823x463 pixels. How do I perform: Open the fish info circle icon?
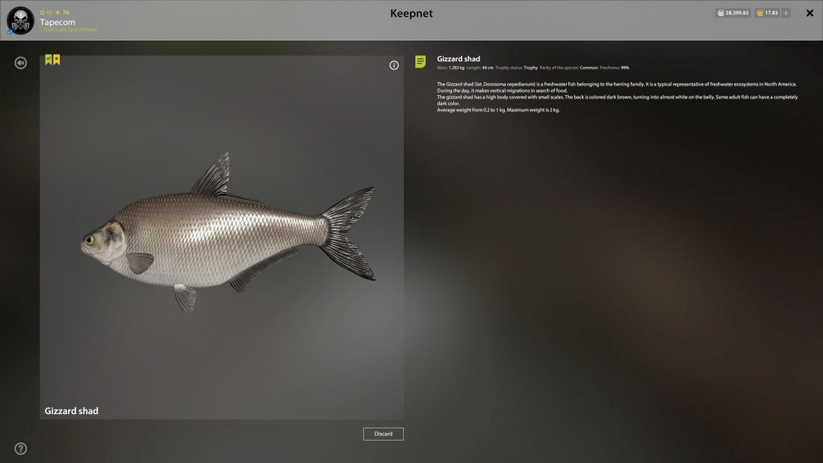click(x=394, y=65)
